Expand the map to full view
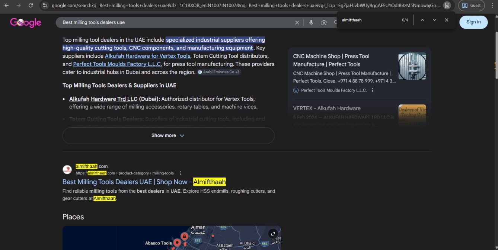Viewport: 498px width, 250px height. pos(273,234)
